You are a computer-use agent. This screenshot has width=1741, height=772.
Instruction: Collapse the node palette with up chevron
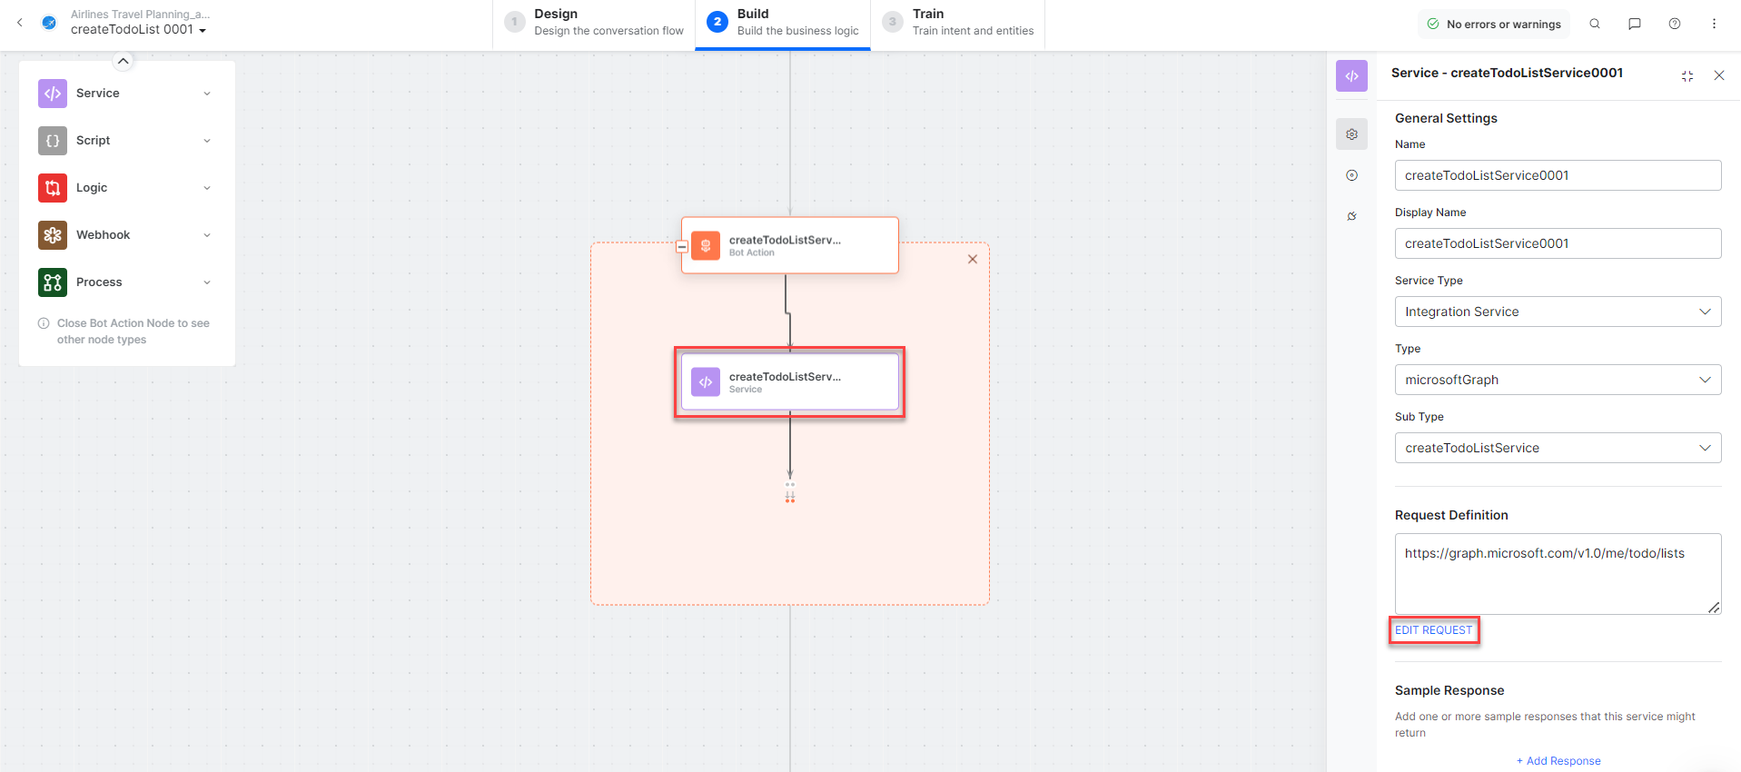click(124, 61)
